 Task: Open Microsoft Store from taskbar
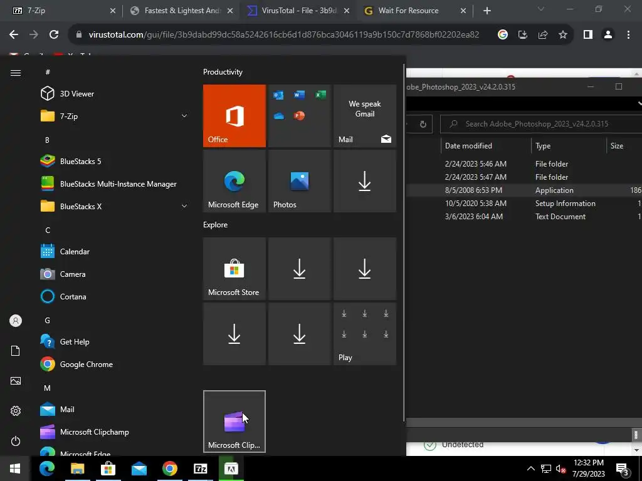(x=108, y=468)
